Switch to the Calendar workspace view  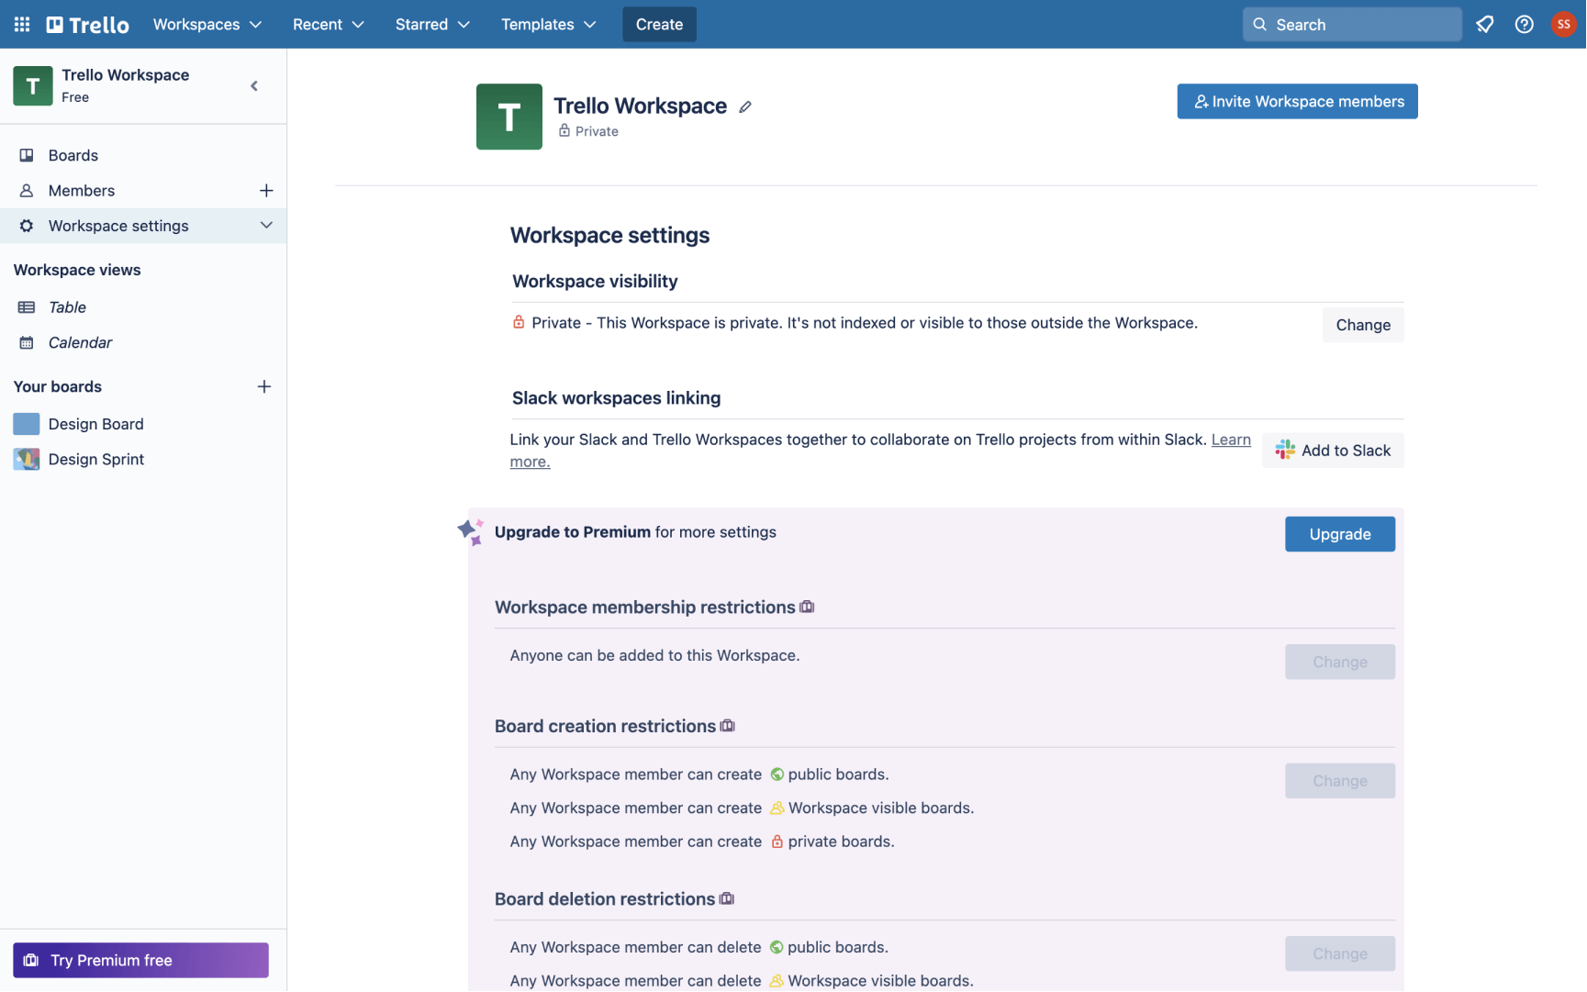[x=80, y=343]
